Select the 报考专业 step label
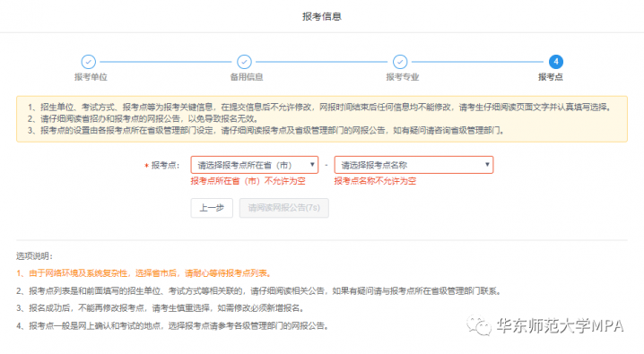 tap(403, 77)
